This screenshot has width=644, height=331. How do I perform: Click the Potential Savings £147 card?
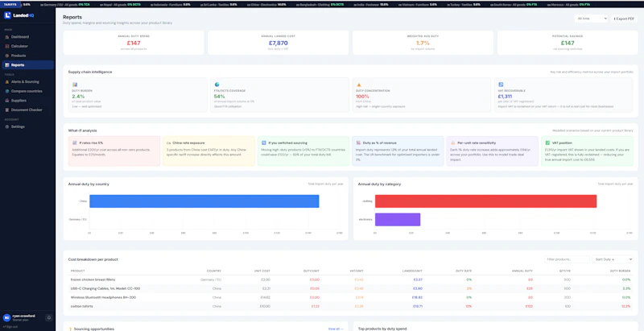tap(568, 43)
